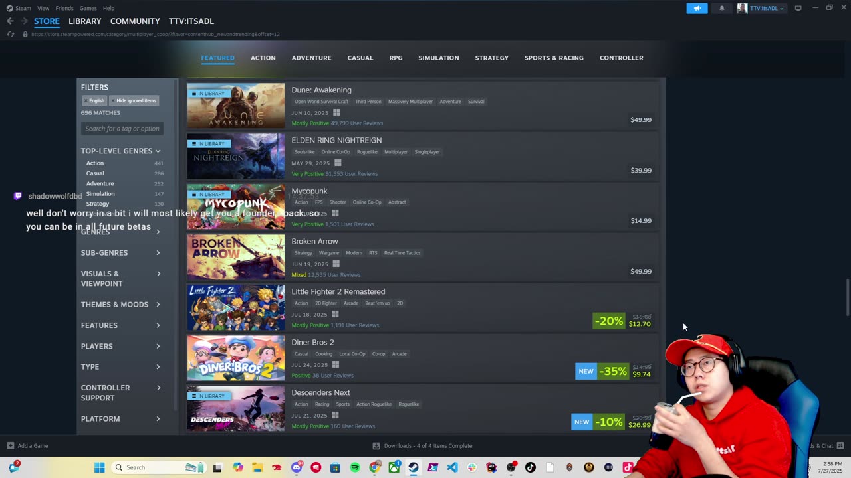Viewport: 851px width, 478px height.
Task: Open the Dune: Awakening title link
Action: click(321, 90)
